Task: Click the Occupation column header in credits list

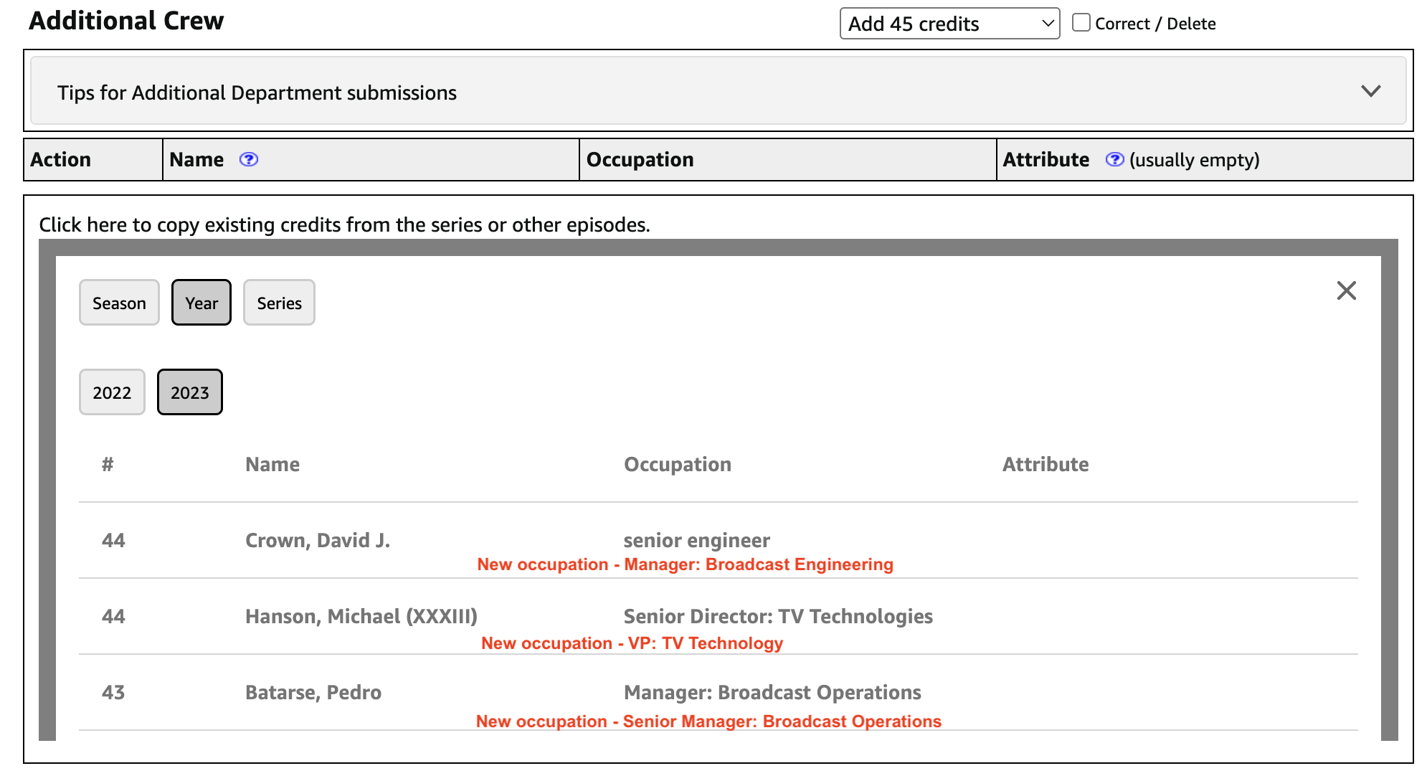Action: point(677,464)
